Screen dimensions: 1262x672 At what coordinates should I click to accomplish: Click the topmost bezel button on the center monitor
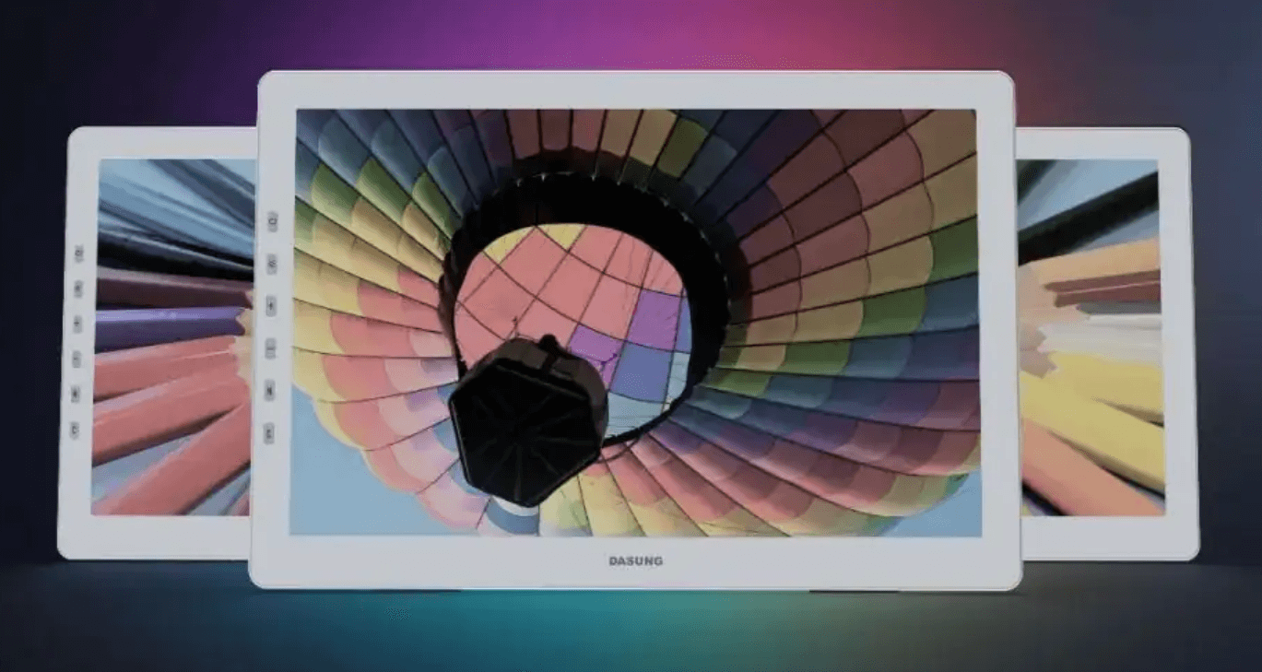pos(272,221)
